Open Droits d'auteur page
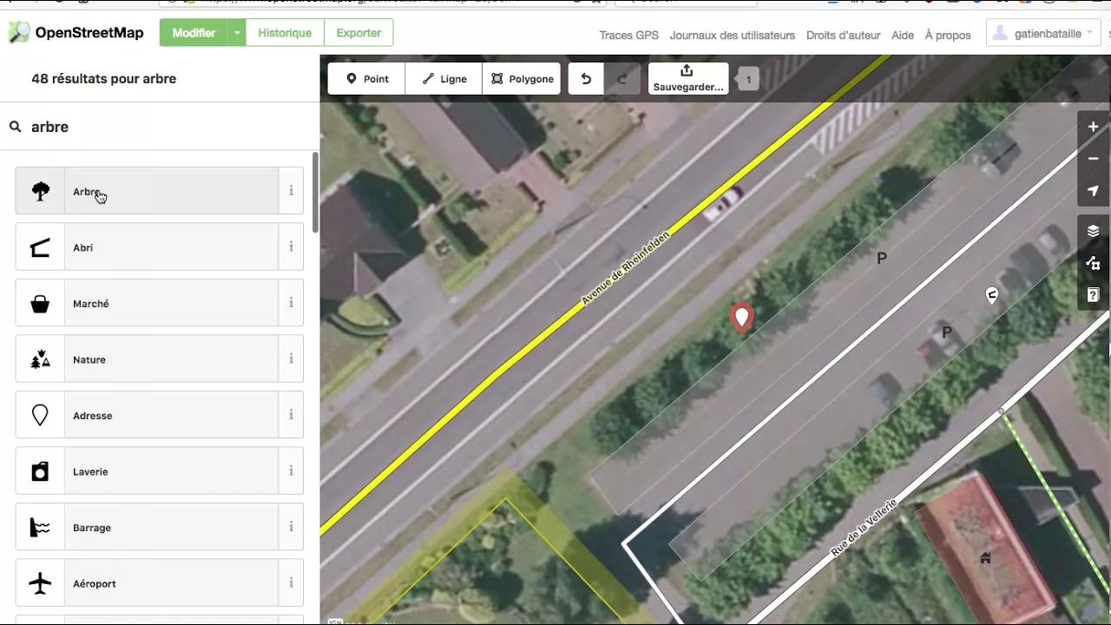 tap(844, 36)
